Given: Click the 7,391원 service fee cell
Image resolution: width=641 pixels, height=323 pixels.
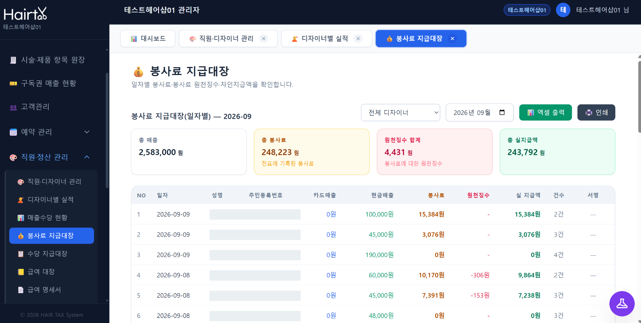Looking at the screenshot, I should coord(433,295).
